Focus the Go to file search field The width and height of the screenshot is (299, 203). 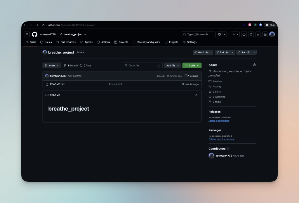click(x=143, y=65)
